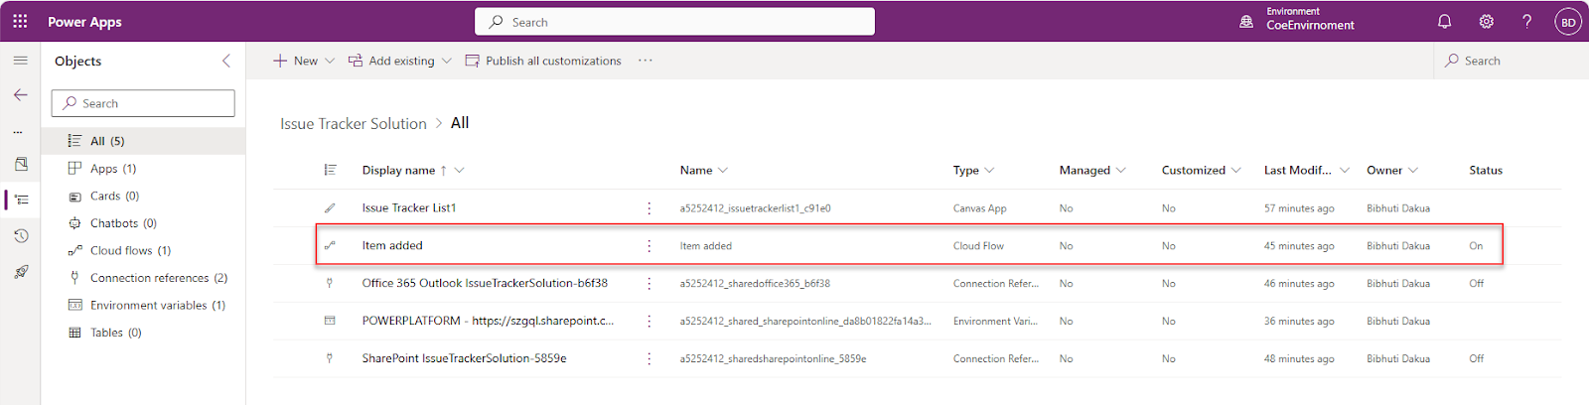
Task: Collapse the Objects pane chevron
Action: point(226,61)
